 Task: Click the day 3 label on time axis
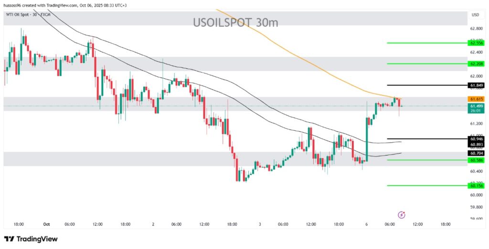point(259,224)
